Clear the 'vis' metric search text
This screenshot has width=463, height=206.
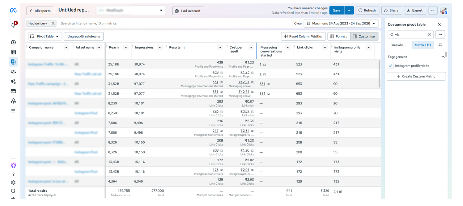coord(429,35)
